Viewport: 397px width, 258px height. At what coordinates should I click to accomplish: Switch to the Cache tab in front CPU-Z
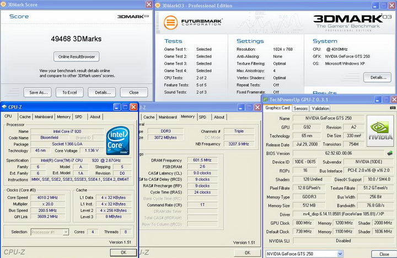tap(25, 117)
